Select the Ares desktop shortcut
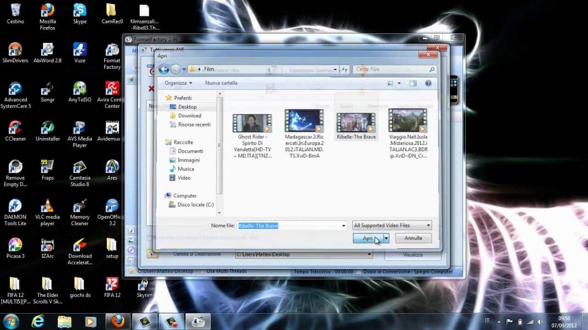The width and height of the screenshot is (588, 330). (112, 170)
